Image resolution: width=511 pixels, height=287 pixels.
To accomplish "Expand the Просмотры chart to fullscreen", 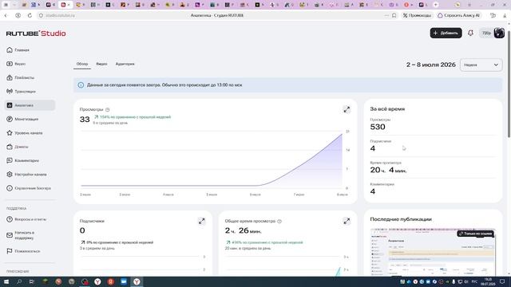I will pos(347,110).
